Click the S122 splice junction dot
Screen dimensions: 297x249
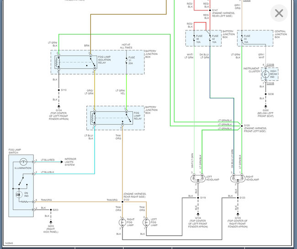click(122, 201)
